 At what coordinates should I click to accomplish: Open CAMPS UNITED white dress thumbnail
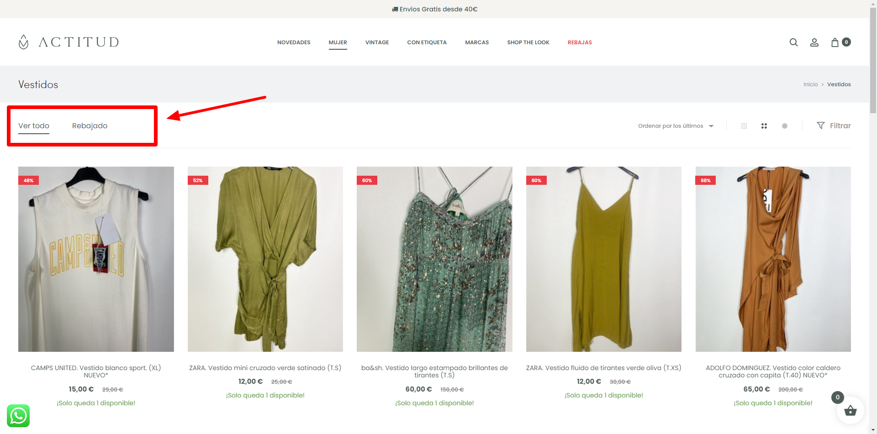(96, 259)
